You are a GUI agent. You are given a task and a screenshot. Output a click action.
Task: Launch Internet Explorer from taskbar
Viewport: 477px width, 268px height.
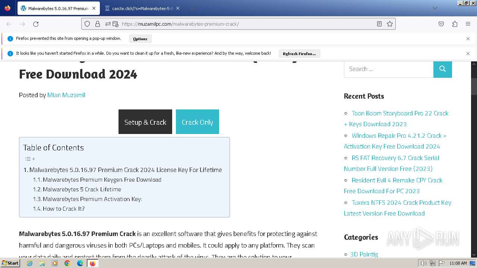(x=29, y=263)
